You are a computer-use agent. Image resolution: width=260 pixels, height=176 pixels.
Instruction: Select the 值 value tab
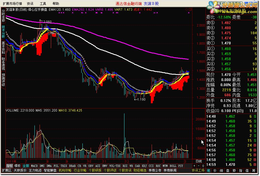click(247, 170)
